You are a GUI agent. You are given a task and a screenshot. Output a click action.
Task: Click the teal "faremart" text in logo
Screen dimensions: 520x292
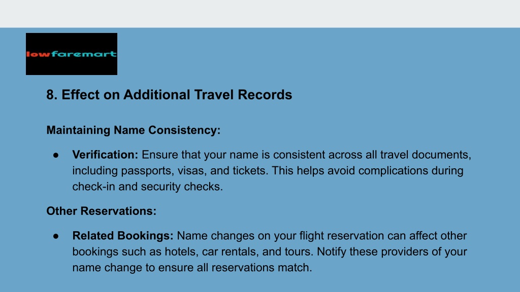pos(84,54)
